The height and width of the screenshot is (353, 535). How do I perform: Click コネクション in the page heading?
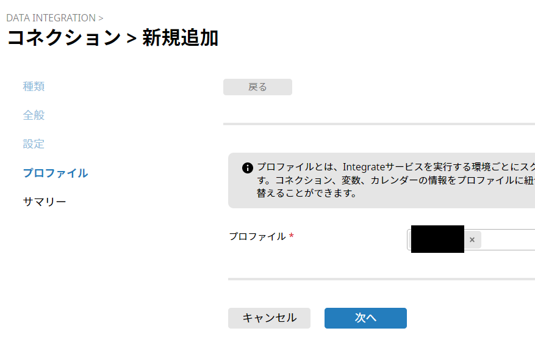[x=63, y=38]
